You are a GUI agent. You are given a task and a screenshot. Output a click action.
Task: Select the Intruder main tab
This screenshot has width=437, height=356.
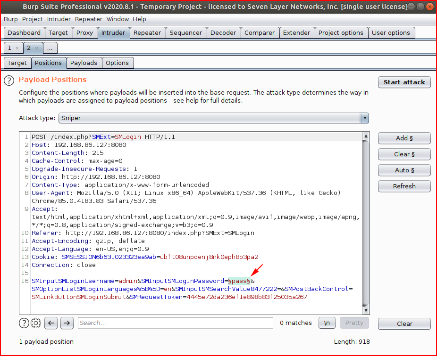click(x=113, y=33)
